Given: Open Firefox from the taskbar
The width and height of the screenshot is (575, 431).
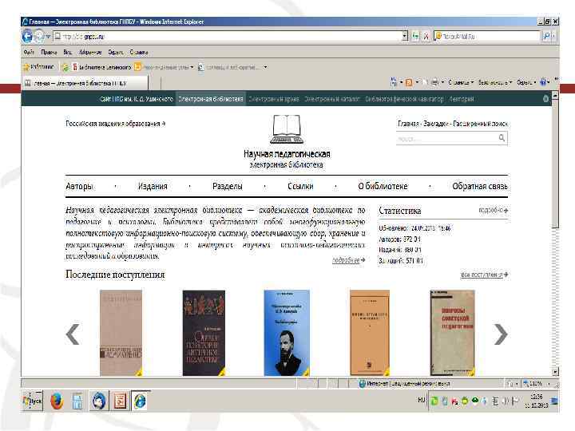Looking at the screenshot, I should click(x=57, y=401).
